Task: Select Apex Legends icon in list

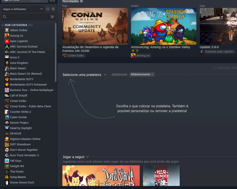Action: click(7, 41)
